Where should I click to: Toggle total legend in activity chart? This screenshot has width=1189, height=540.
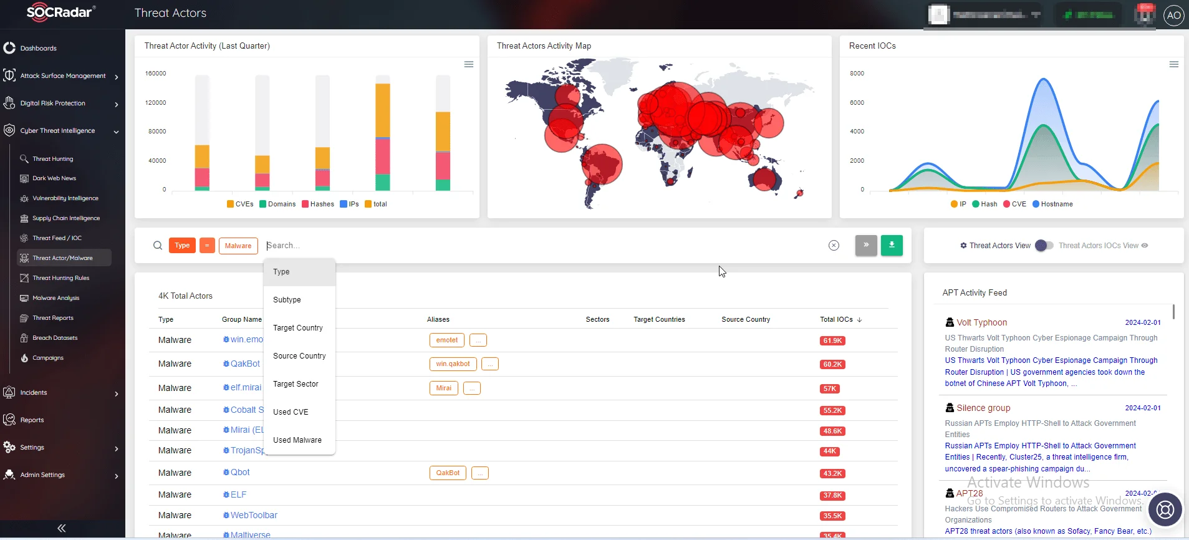click(376, 204)
